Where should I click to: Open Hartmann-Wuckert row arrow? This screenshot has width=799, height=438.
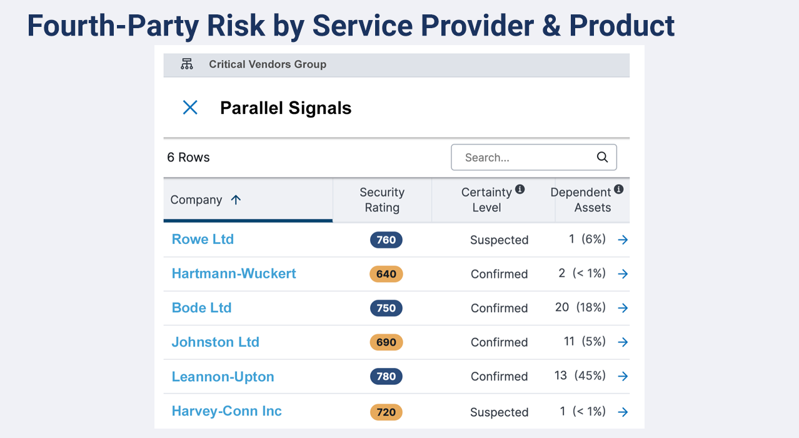point(622,274)
